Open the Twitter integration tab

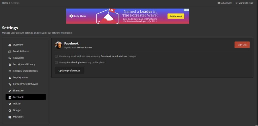point(26,104)
